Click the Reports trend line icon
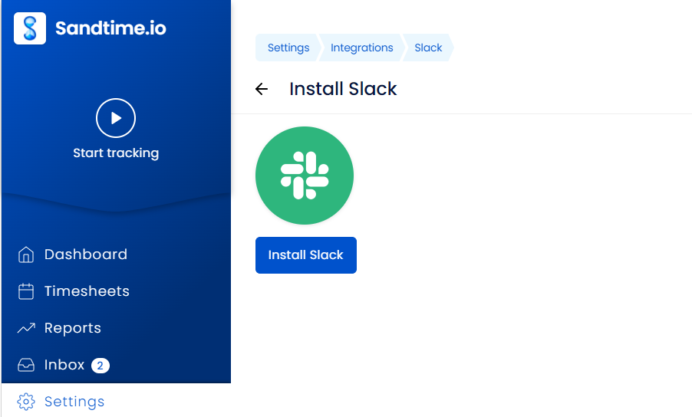This screenshot has height=417, width=692. 26,328
